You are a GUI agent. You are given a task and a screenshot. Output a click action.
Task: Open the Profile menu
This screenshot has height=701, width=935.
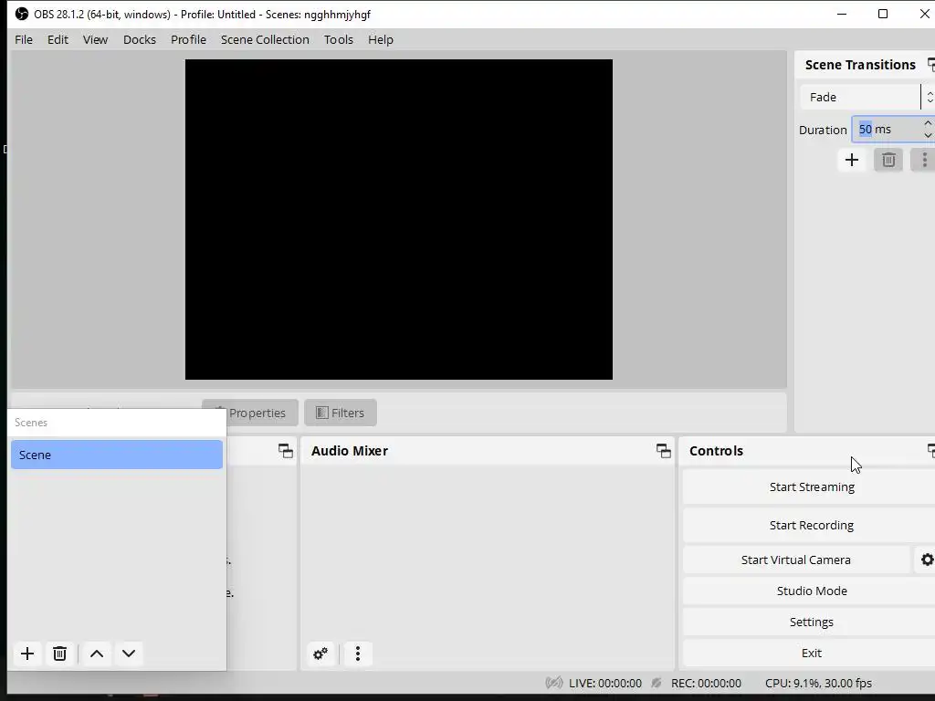188,39
